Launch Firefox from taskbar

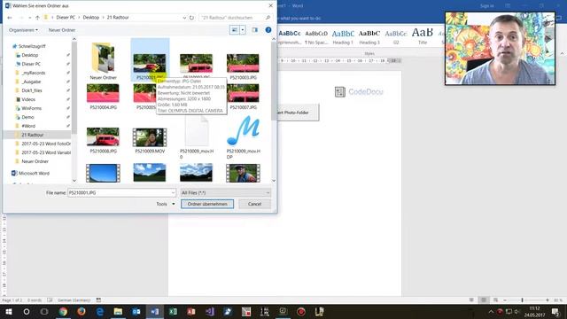[82, 311]
